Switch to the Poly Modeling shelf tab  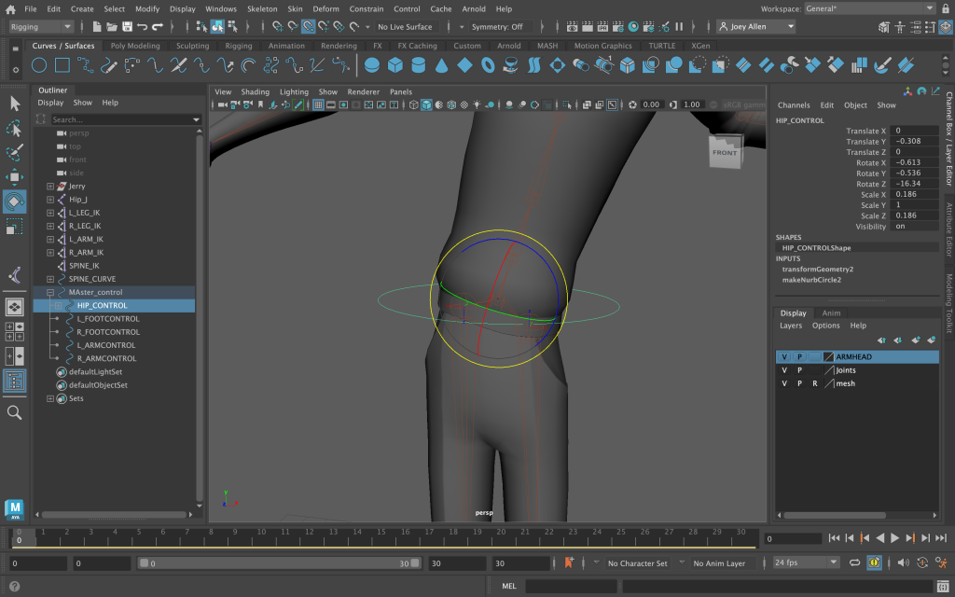pyautogui.click(x=135, y=46)
